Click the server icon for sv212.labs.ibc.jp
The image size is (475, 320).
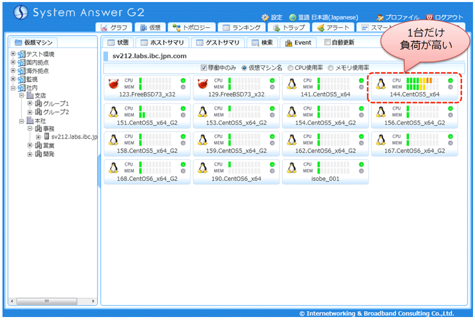(x=46, y=136)
